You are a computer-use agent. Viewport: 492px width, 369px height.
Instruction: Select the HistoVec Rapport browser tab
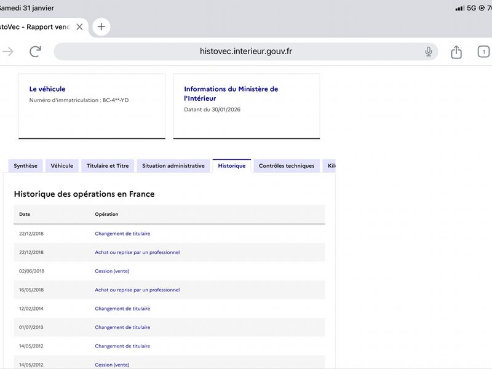tap(37, 27)
